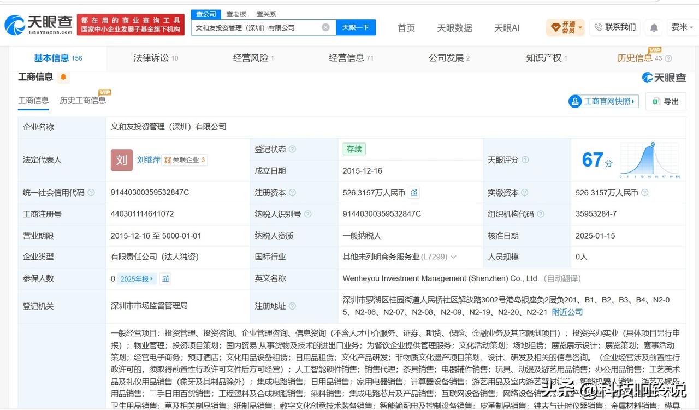
Task: Open help icon next to 天眼评分
Action: point(525,160)
